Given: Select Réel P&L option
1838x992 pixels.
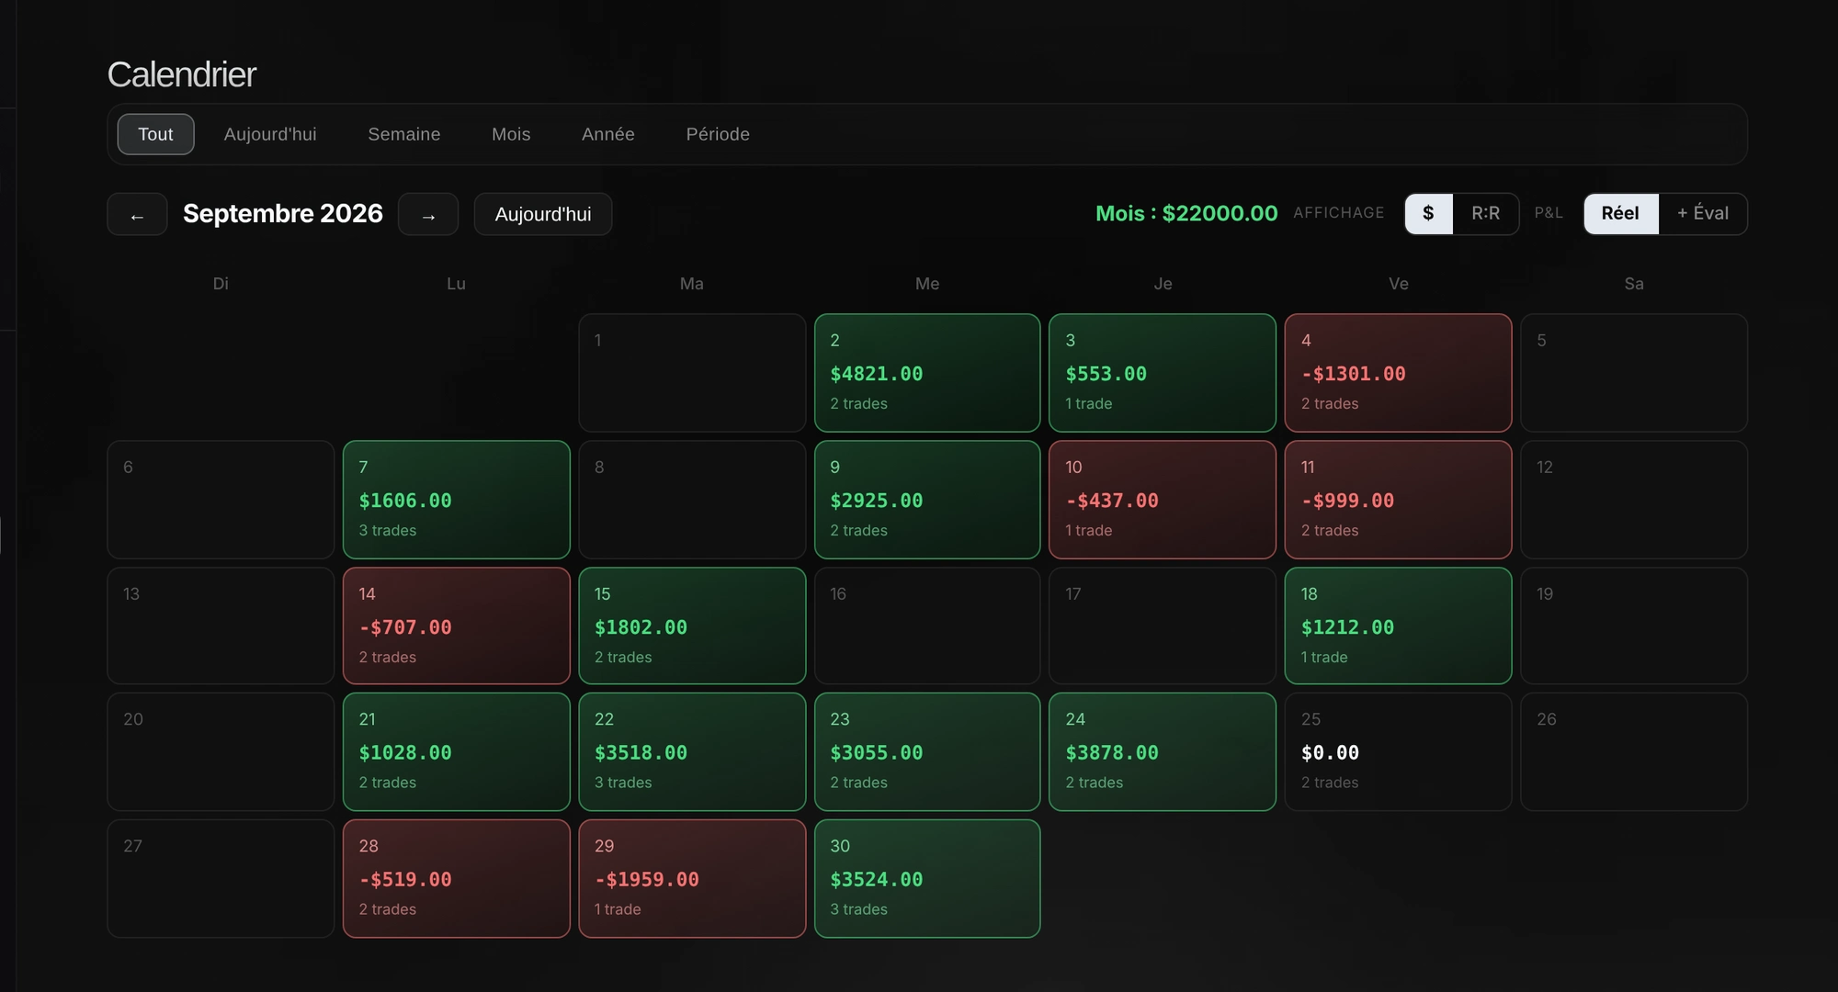Looking at the screenshot, I should pos(1620,213).
